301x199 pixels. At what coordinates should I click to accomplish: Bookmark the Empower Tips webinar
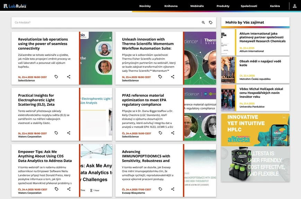click(x=56, y=189)
